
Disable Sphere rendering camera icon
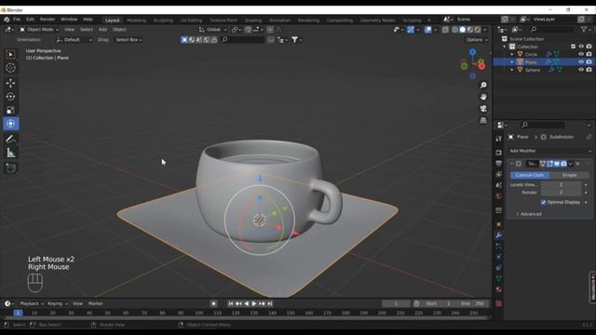589,70
